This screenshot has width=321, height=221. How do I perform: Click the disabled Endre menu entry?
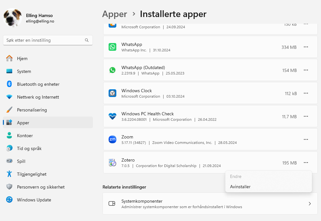(x=269, y=176)
